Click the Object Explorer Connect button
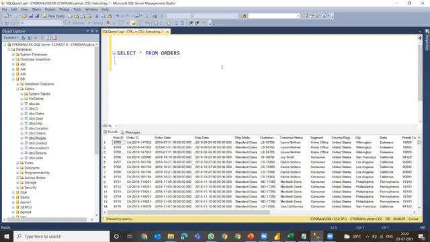 point(11,38)
